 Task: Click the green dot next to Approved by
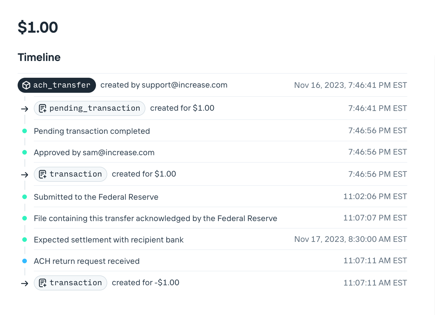point(25,152)
